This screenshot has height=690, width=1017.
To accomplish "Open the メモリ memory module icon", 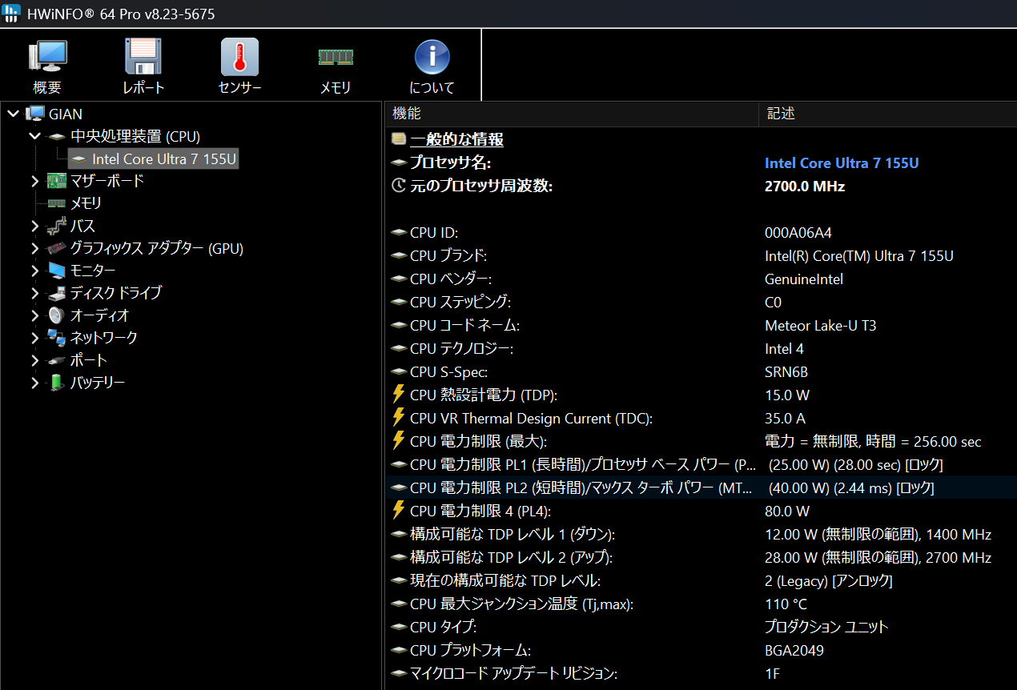I will point(336,58).
